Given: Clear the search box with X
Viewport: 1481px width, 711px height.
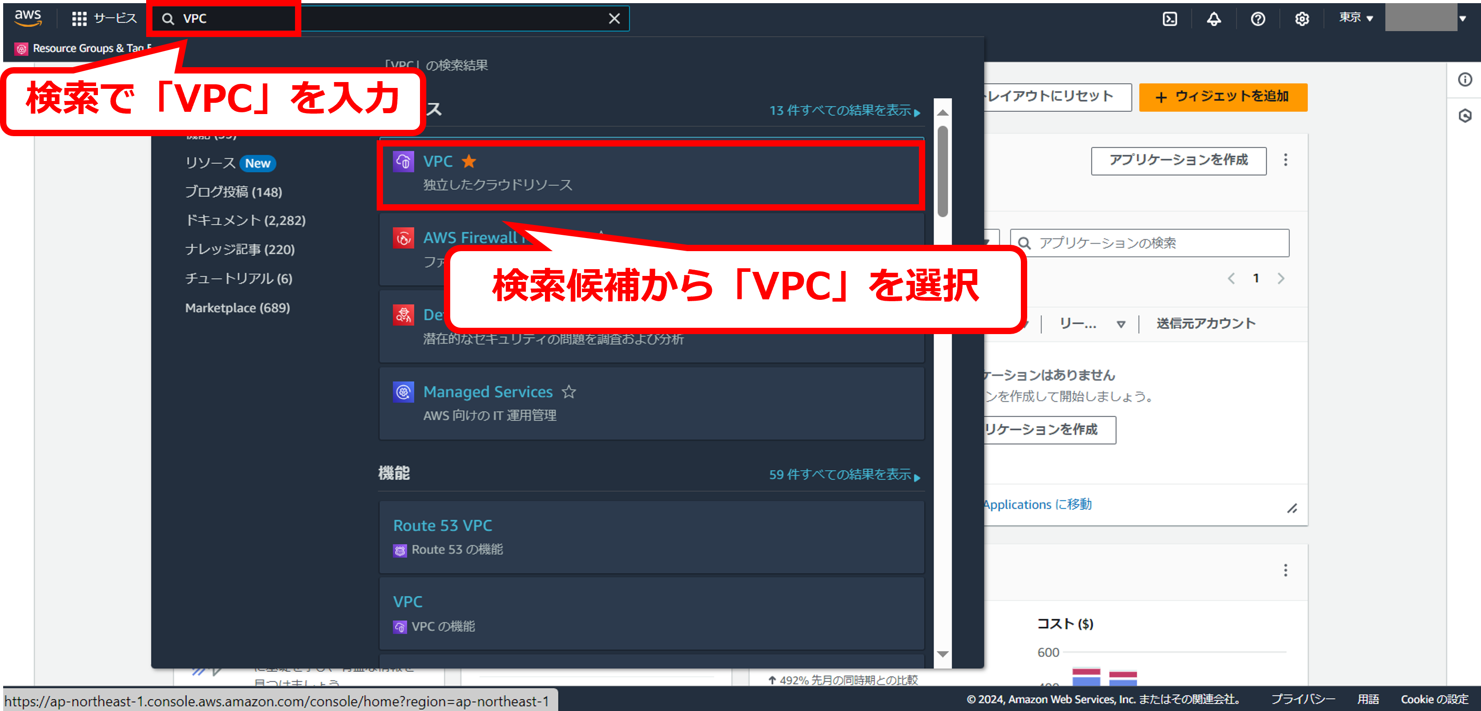Looking at the screenshot, I should 614,18.
